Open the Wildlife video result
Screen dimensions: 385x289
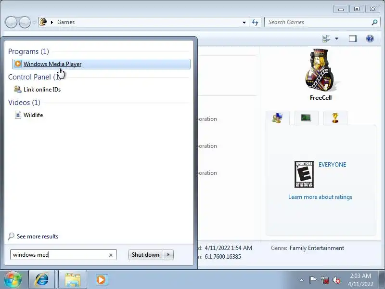[33, 115]
